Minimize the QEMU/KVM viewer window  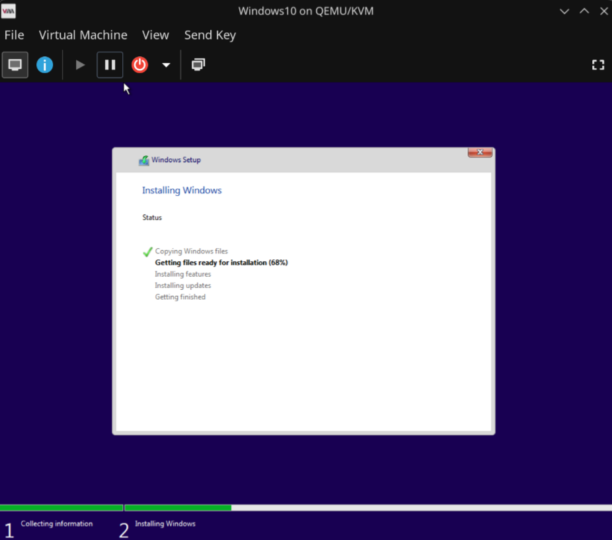click(564, 11)
